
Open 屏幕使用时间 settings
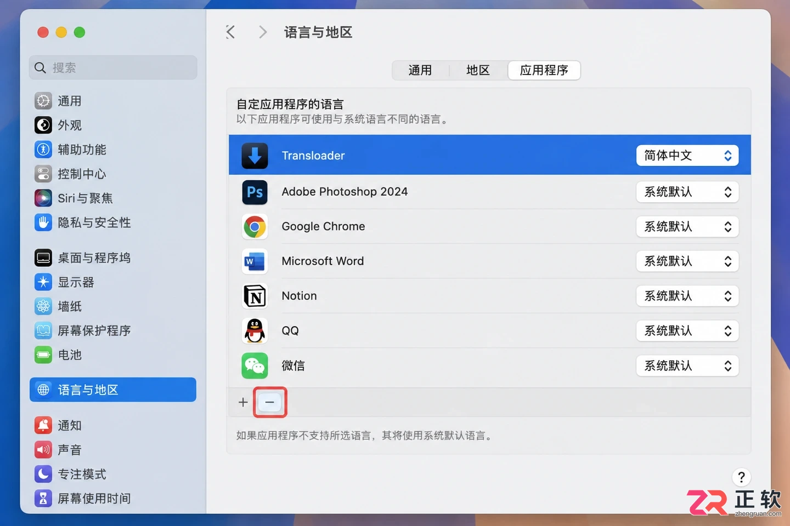(x=113, y=498)
